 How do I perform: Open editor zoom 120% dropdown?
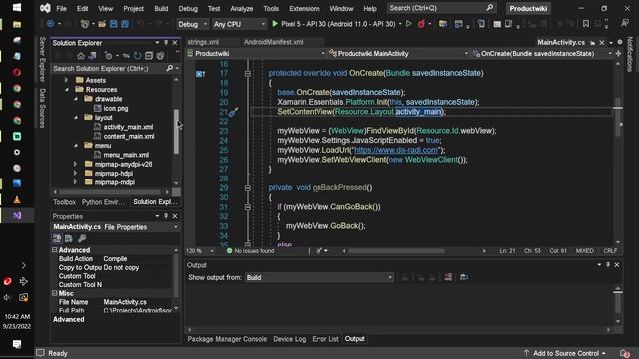(200, 251)
